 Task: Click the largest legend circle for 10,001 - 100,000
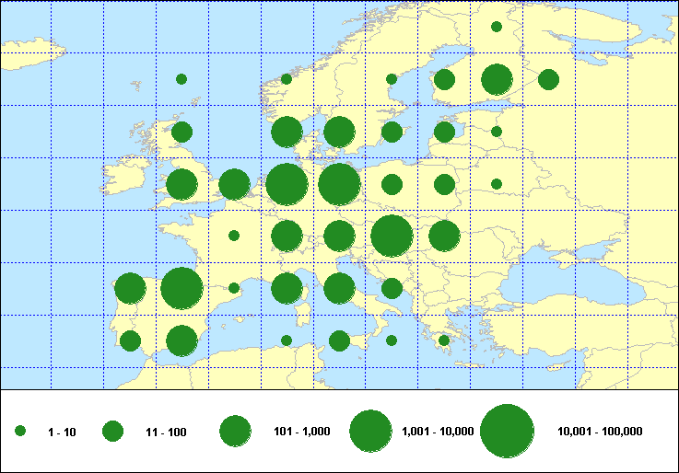pyautogui.click(x=507, y=431)
